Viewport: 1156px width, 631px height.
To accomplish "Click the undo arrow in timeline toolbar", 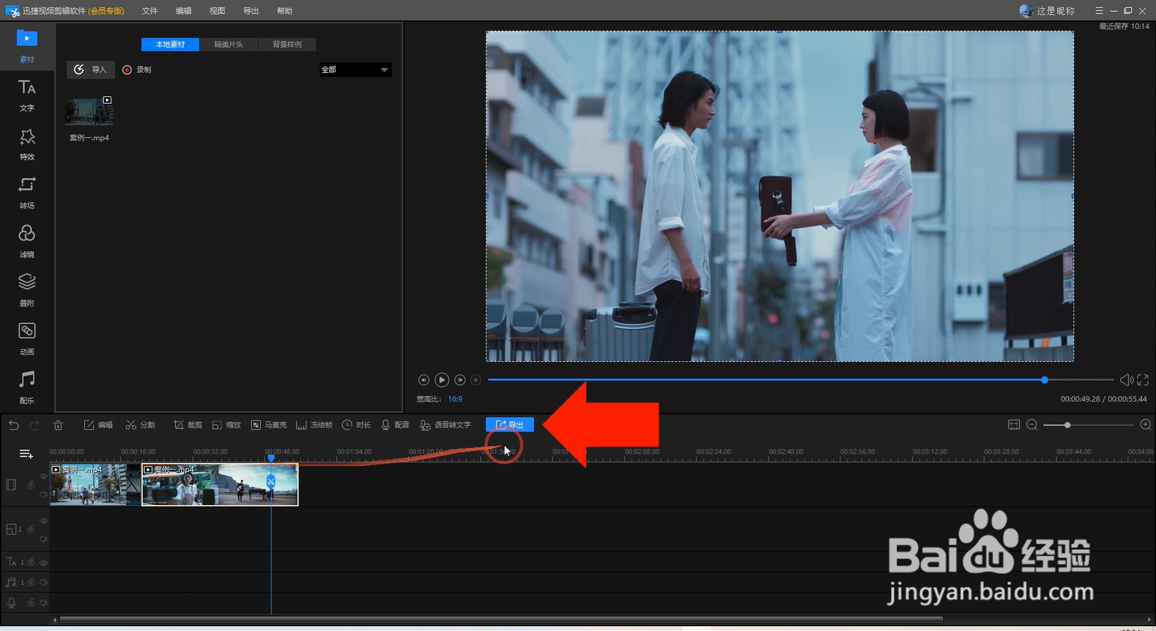I will click(14, 425).
